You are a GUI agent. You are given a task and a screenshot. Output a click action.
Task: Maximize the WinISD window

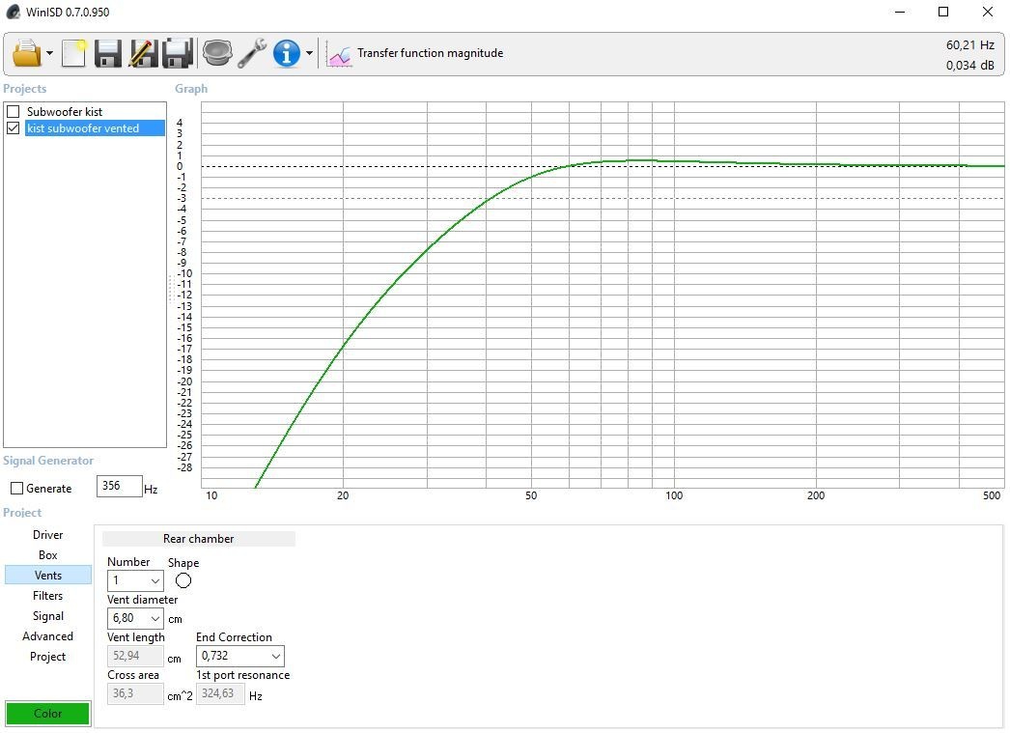[943, 12]
